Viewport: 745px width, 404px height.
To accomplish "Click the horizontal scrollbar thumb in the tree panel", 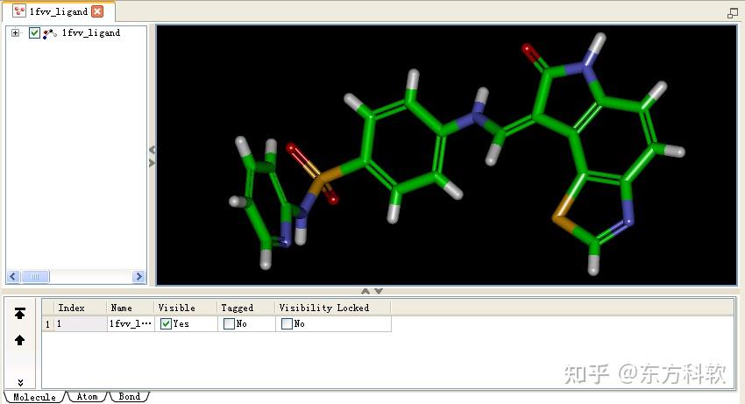I will [x=35, y=276].
